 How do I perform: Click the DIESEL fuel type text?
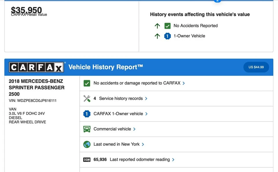click(15, 118)
